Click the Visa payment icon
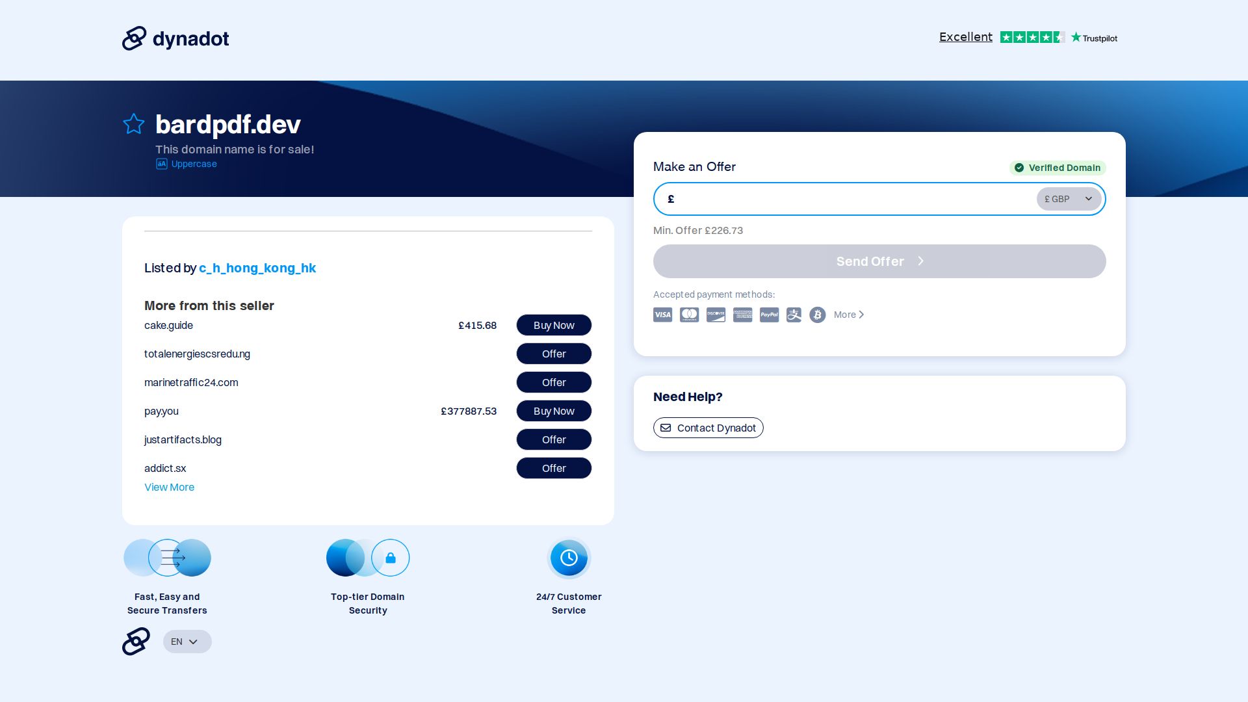This screenshot has height=702, width=1248. coord(662,315)
